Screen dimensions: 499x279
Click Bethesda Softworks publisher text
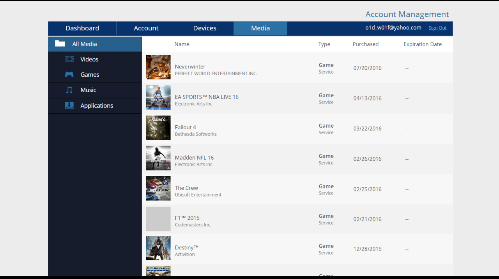[196, 134]
